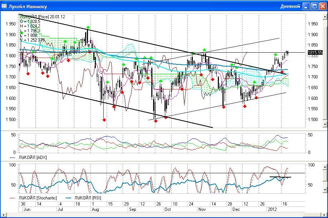Click the 2012 year label on the time axis
The image size is (328, 218).
coord(272,209)
